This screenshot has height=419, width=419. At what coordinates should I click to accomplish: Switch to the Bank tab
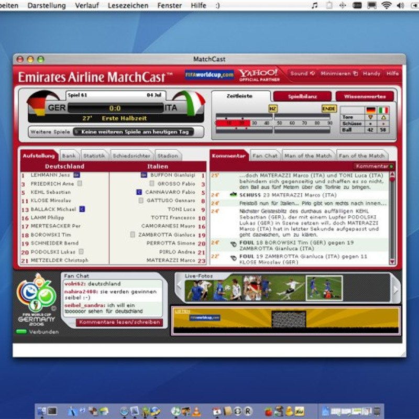[x=69, y=156]
